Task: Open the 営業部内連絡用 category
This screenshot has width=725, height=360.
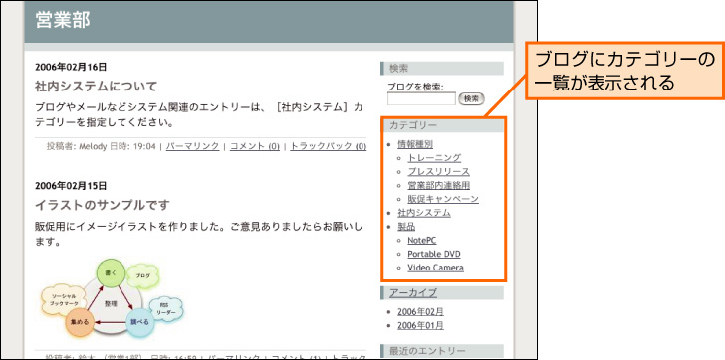Action: click(439, 186)
